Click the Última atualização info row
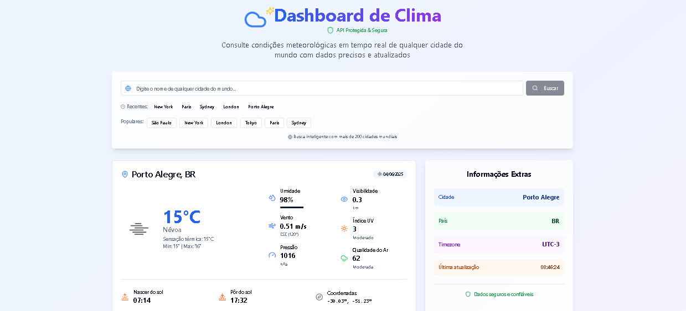The width and height of the screenshot is (686, 311). tap(499, 267)
